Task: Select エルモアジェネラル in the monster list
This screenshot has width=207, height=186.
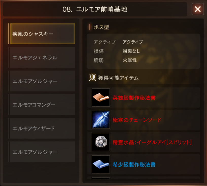Action: (42, 57)
